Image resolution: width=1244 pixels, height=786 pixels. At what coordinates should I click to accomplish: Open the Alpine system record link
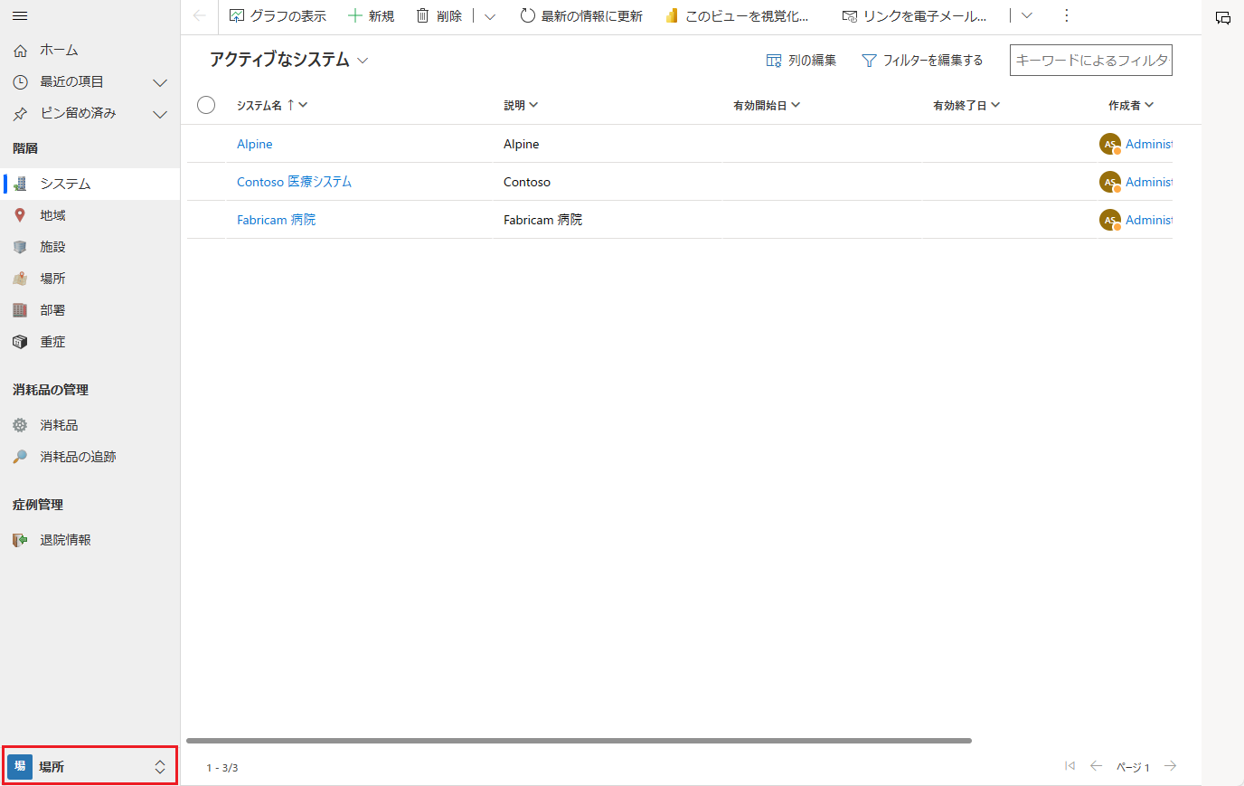pos(255,145)
